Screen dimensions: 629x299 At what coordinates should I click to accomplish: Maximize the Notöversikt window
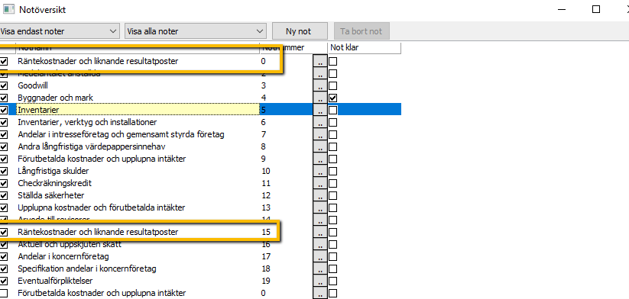(596, 9)
